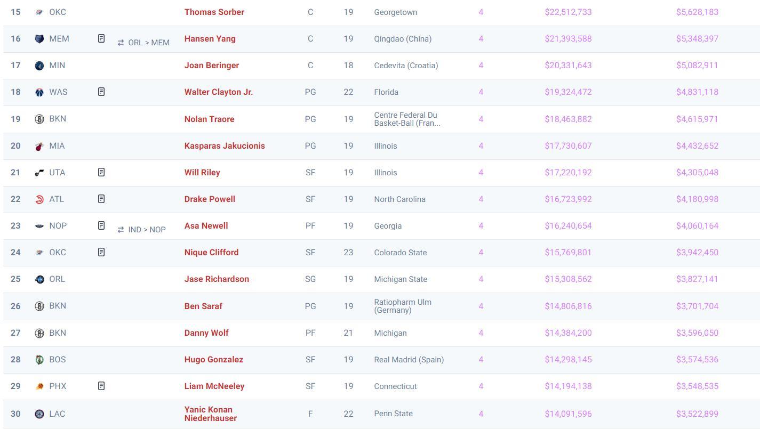Click the note icon next to MEM
The height and width of the screenshot is (429, 760).
[101, 38]
